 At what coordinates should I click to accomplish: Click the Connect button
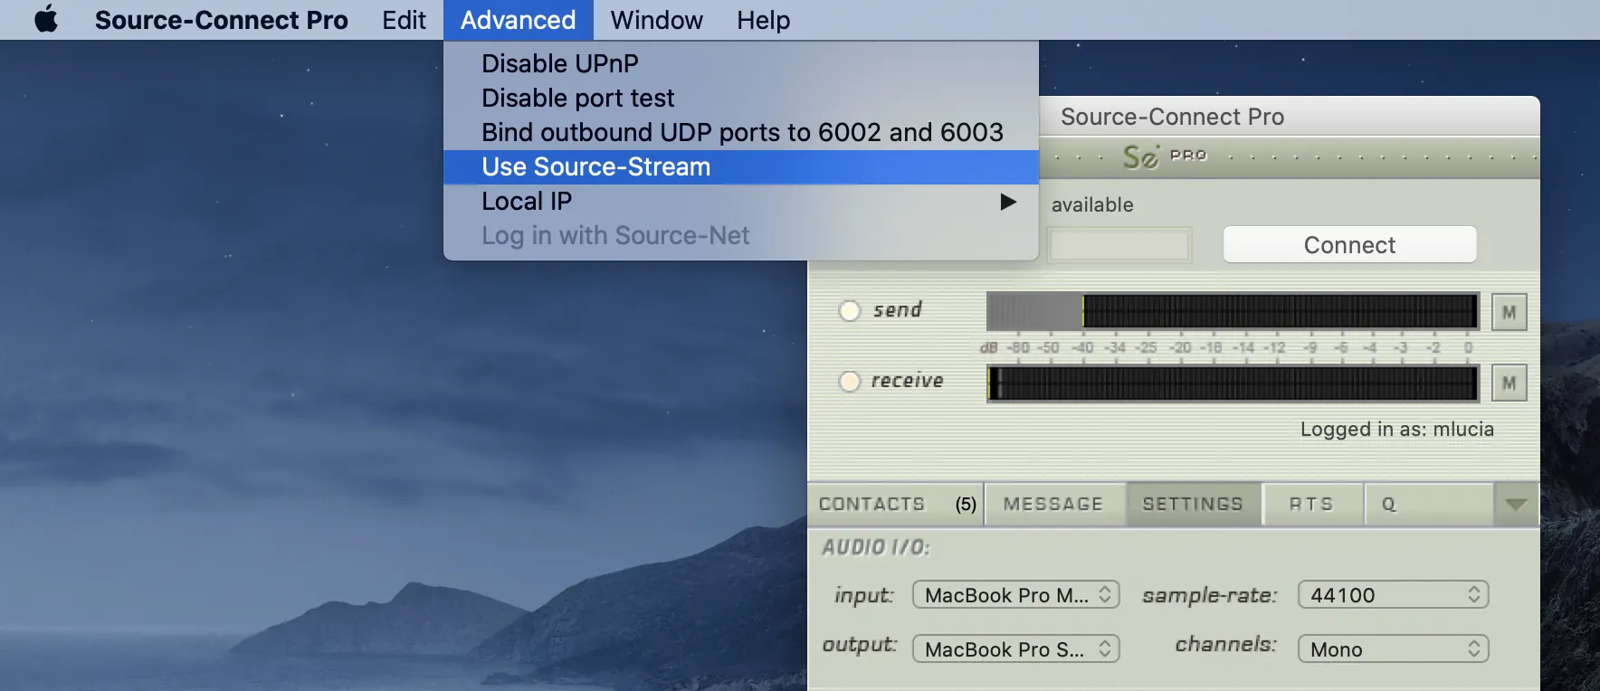1349,244
